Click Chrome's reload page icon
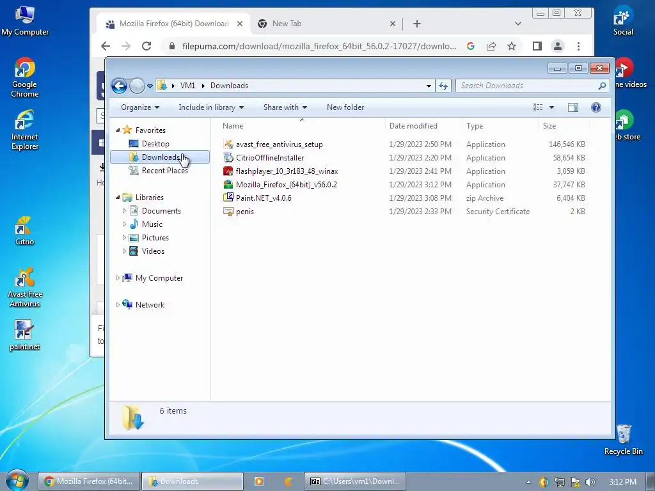The width and height of the screenshot is (655, 491). pyautogui.click(x=146, y=46)
